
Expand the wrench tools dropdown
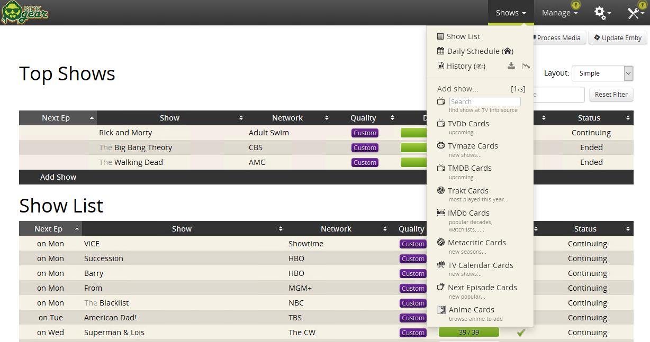pyautogui.click(x=635, y=13)
